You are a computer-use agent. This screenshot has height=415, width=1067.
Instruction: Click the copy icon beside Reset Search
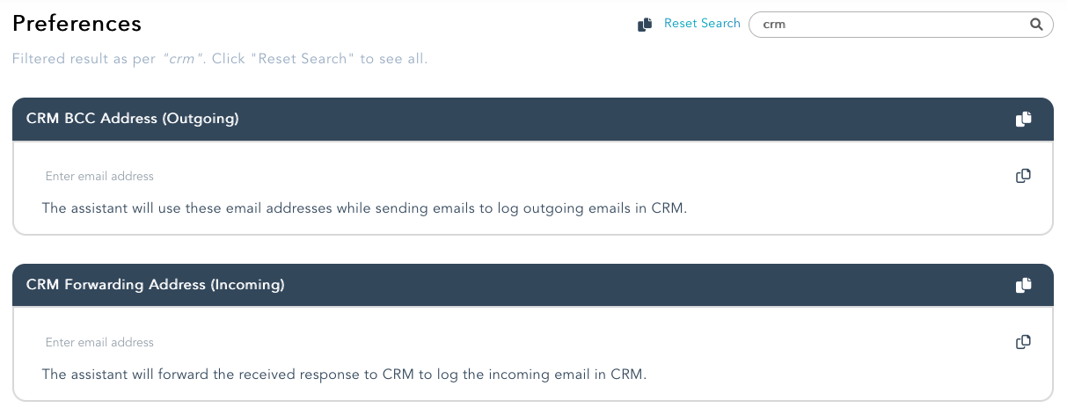[645, 25]
